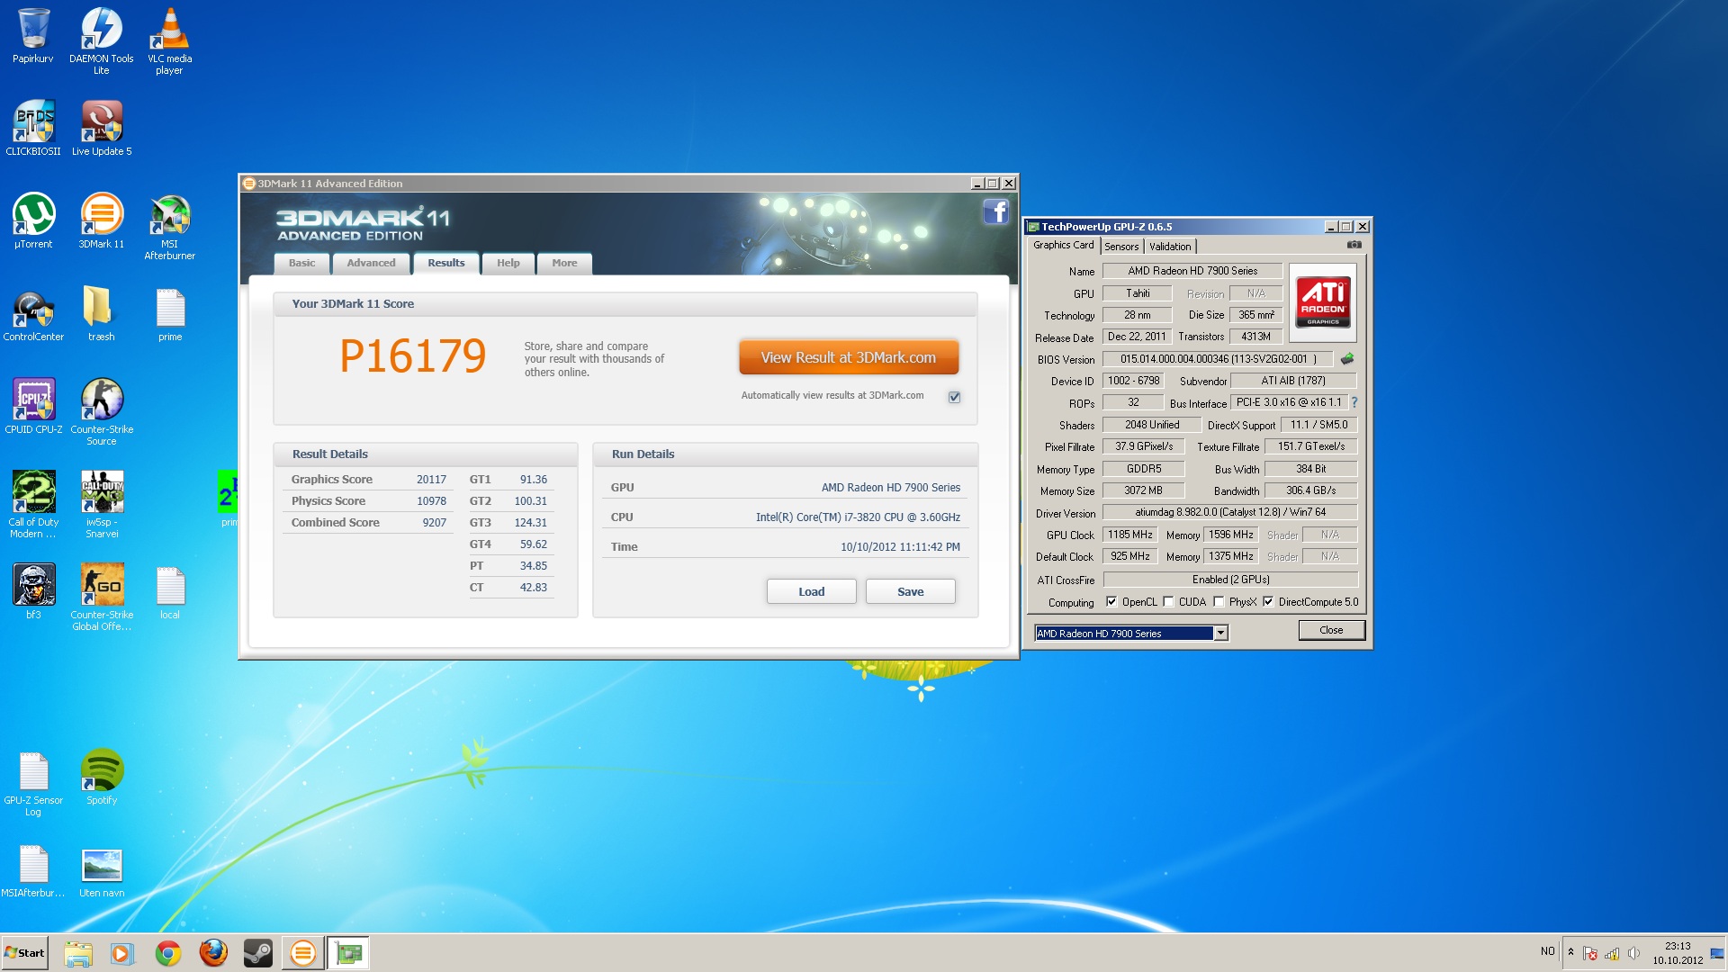Open Spotify desktop shortcut
The width and height of the screenshot is (1728, 972).
pos(102,777)
